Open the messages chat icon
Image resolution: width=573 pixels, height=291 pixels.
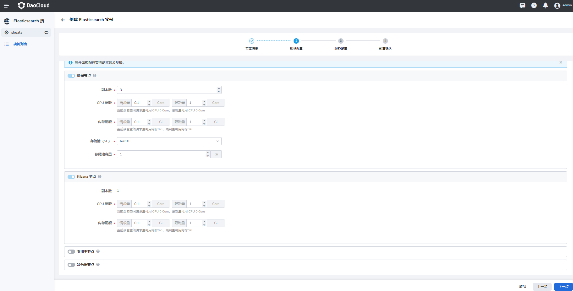point(522,6)
